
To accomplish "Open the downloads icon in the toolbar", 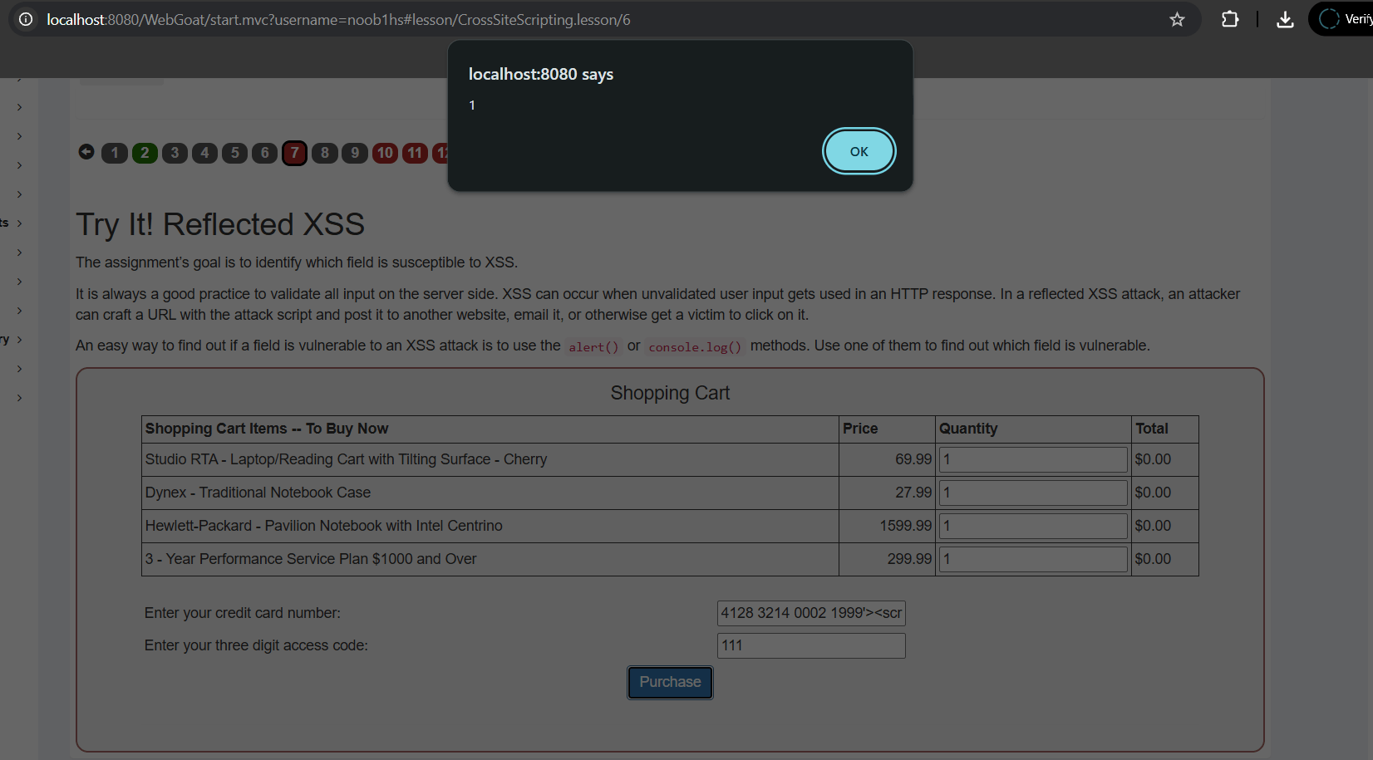I will 1285,19.
